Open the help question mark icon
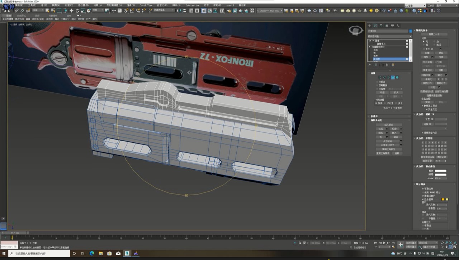Image resolution: width=459 pixels, height=260 pixels. pyautogui.click(x=438, y=11)
